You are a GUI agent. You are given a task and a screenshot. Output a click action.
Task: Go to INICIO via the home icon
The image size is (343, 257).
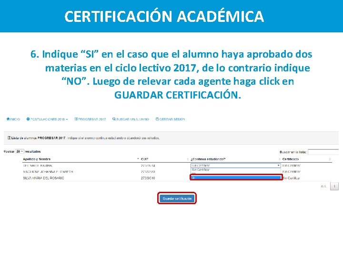tap(8, 119)
